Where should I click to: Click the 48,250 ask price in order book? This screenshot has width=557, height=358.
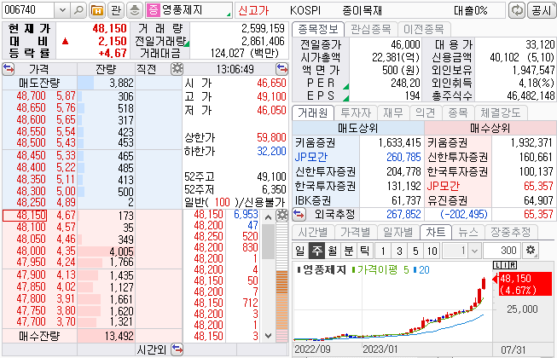(31, 202)
